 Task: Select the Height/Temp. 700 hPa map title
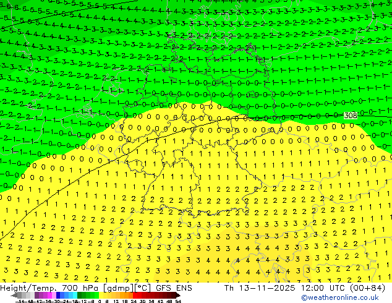(x=51, y=288)
